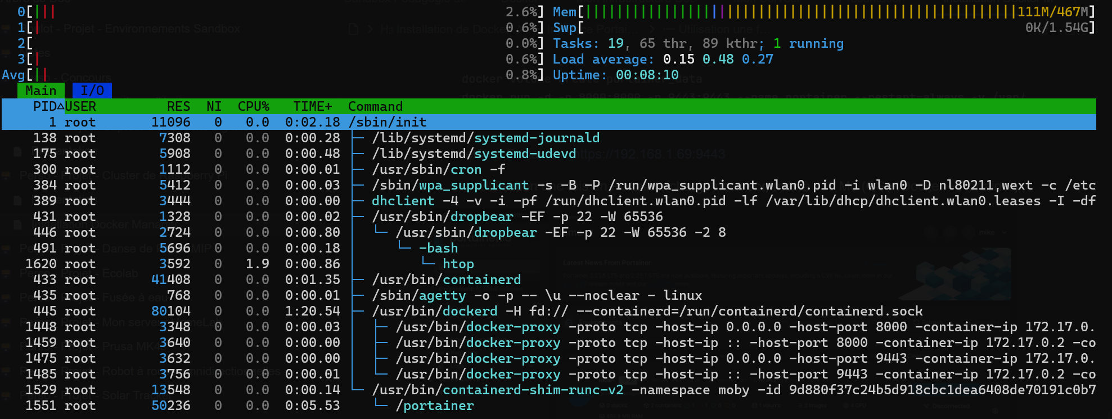Select the agetty process row
The width and height of the screenshot is (1112, 419).
point(549,295)
